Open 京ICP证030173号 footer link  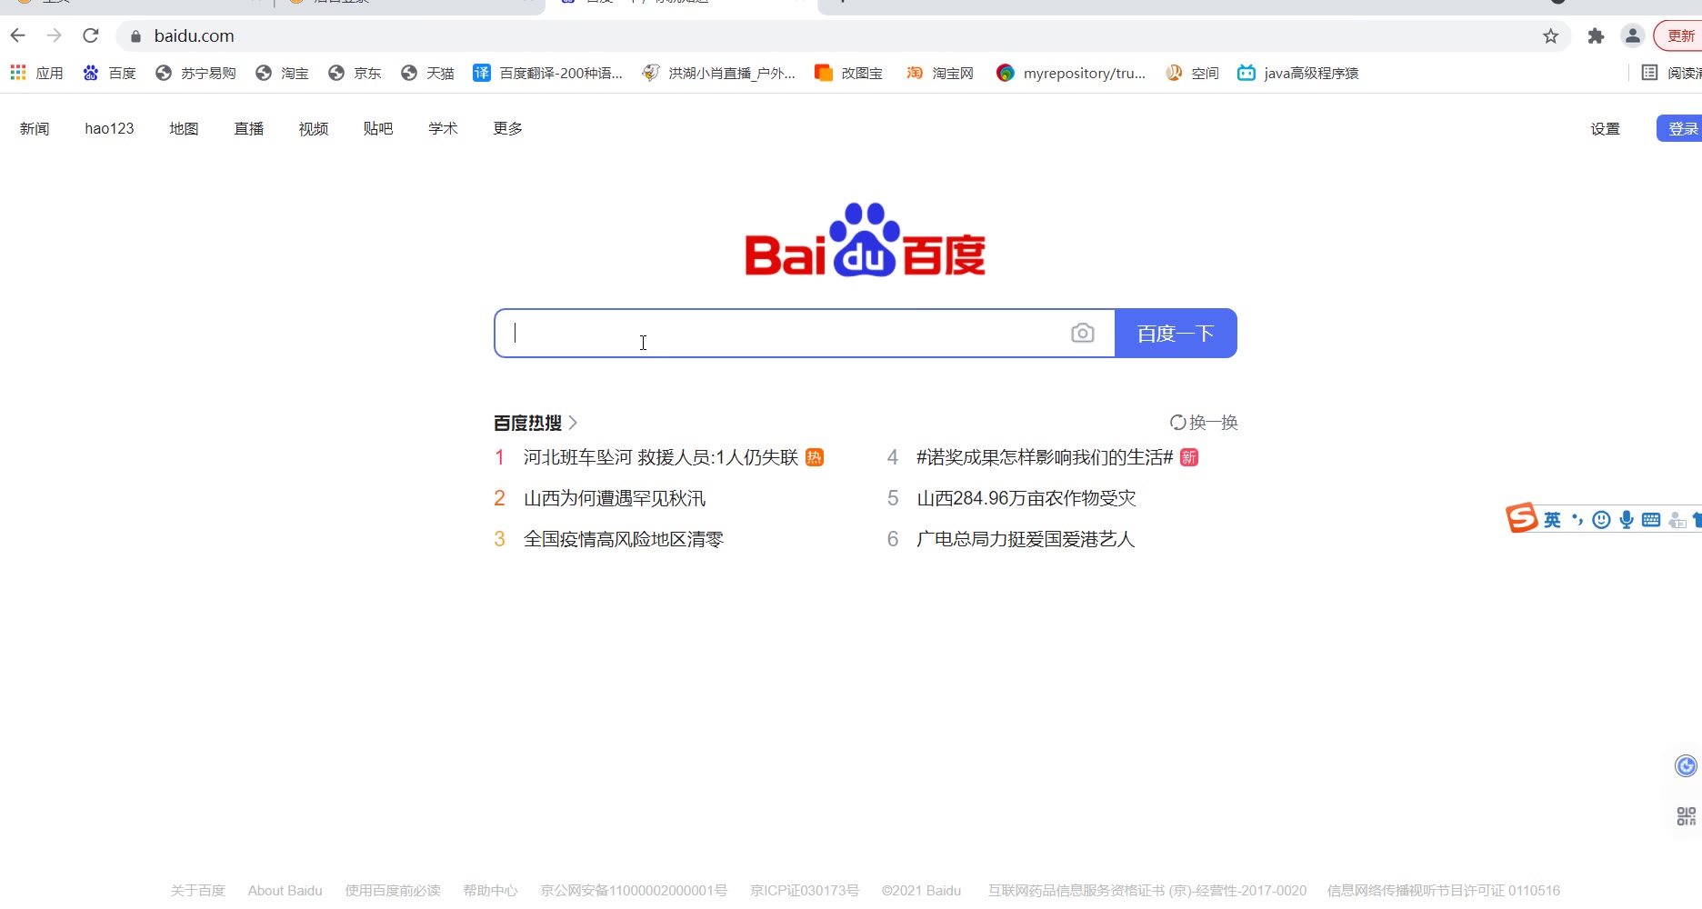point(805,891)
